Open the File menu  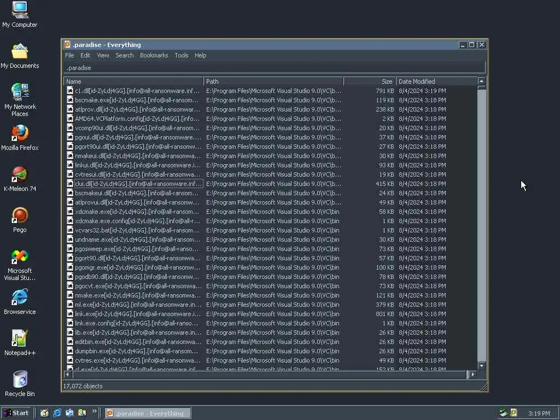tap(69, 55)
